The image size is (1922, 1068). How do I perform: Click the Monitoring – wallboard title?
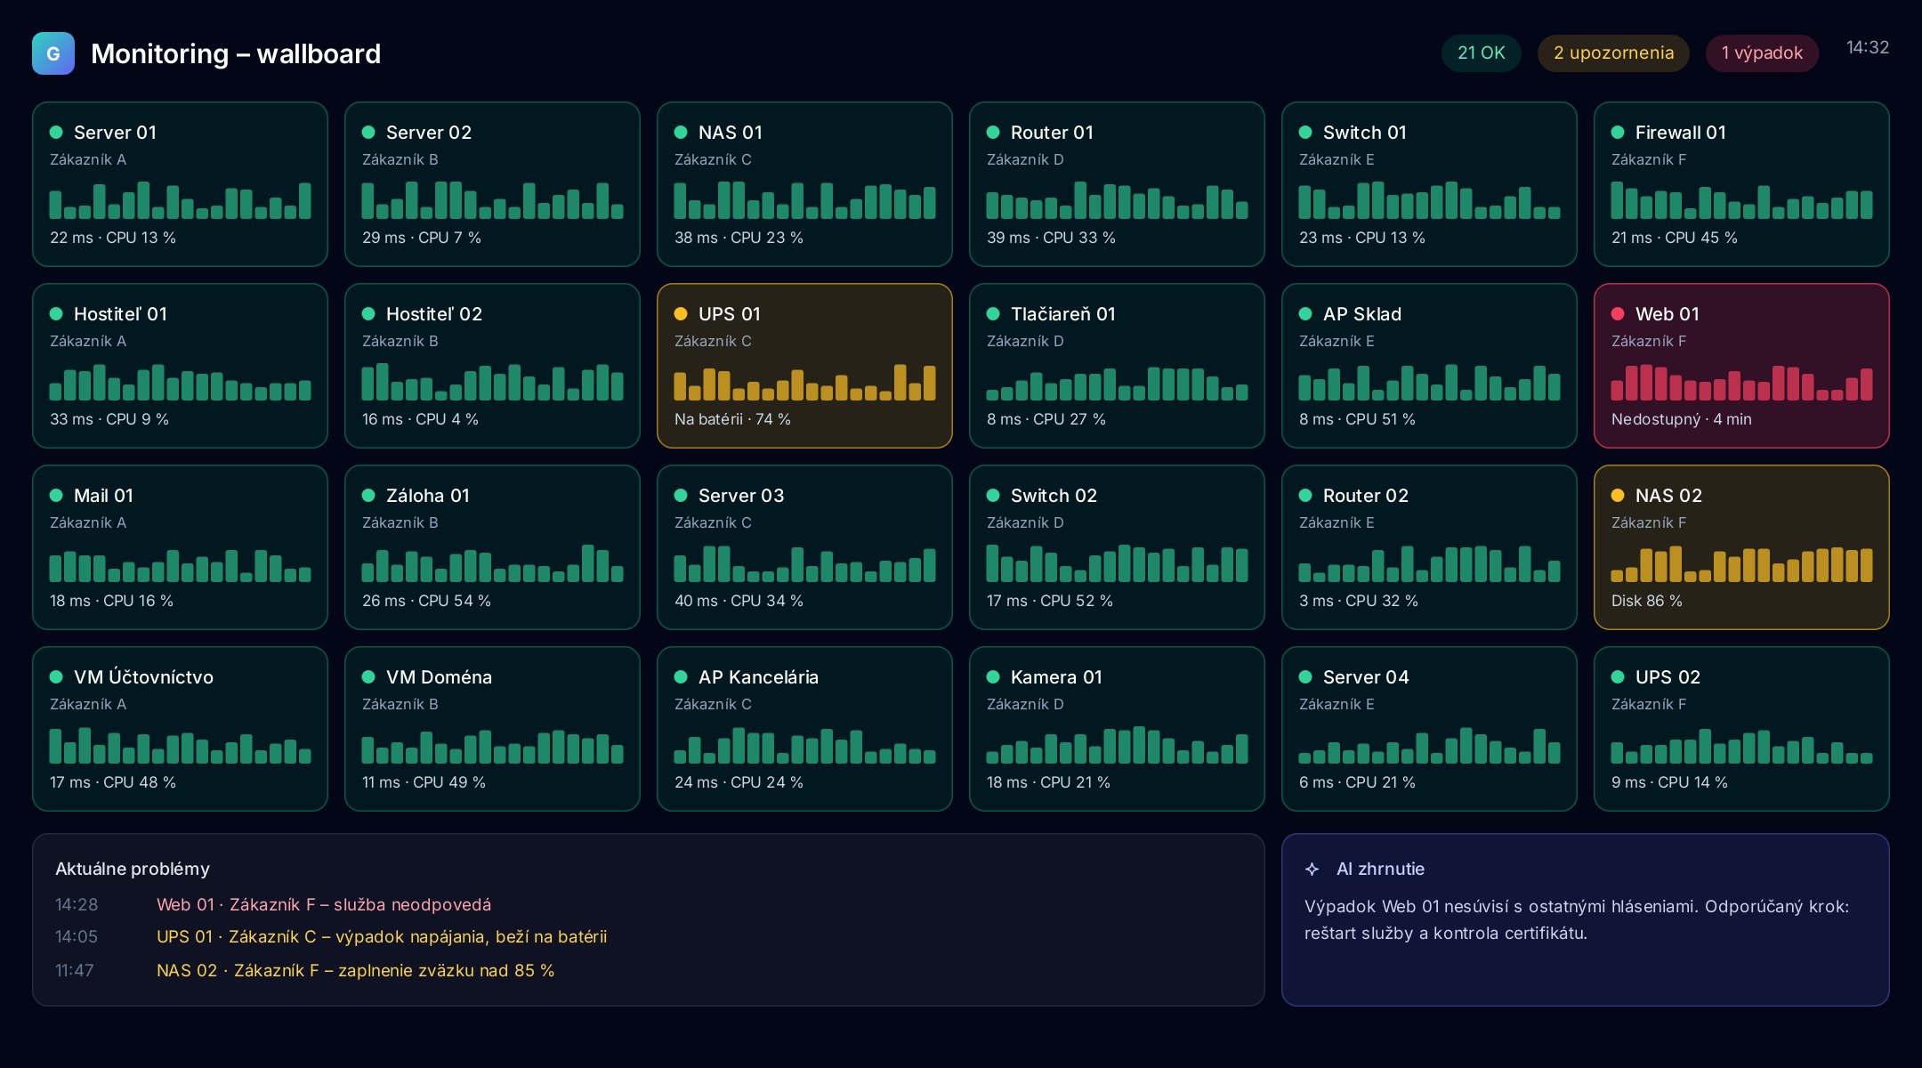click(236, 53)
